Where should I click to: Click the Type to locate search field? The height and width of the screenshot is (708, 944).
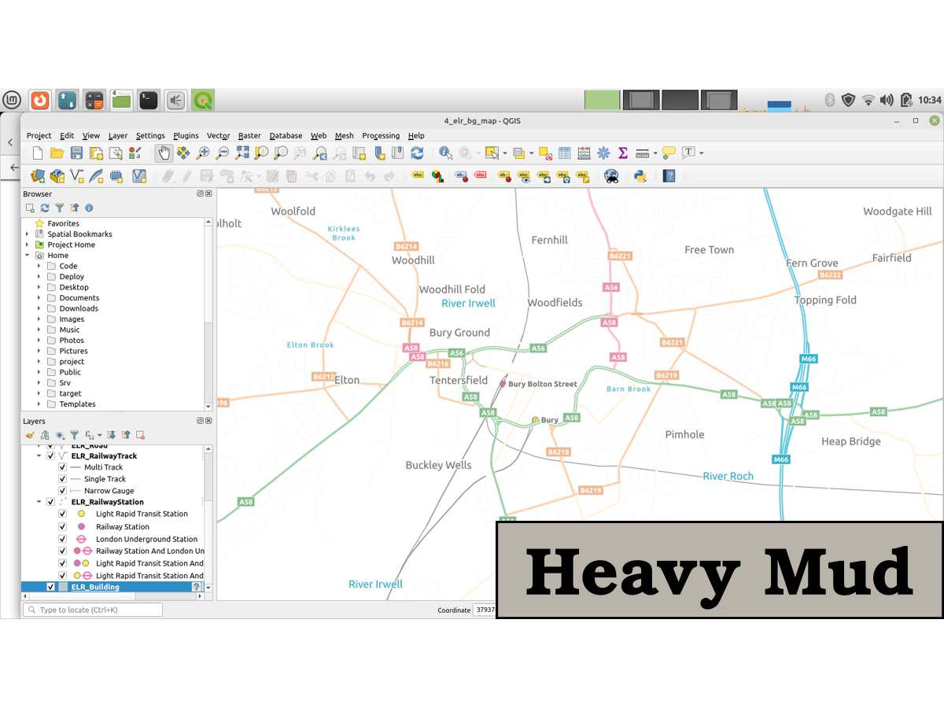click(x=93, y=610)
